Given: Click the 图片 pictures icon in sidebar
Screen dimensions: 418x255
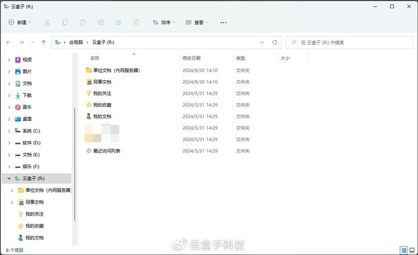Looking at the screenshot, I should click(17, 72).
